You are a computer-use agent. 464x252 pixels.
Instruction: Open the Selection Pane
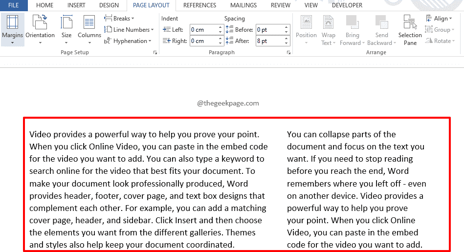coord(410,29)
